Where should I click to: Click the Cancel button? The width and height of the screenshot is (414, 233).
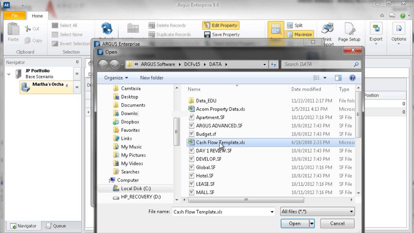click(337, 223)
